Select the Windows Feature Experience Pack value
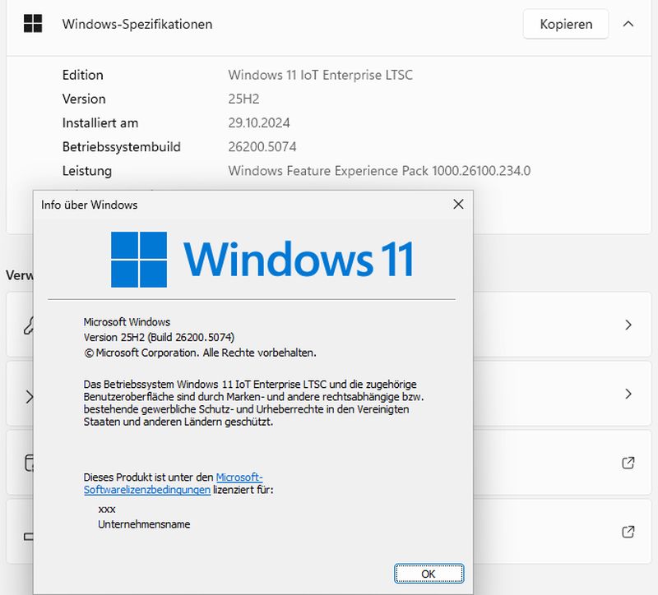The image size is (658, 595). 379,171
